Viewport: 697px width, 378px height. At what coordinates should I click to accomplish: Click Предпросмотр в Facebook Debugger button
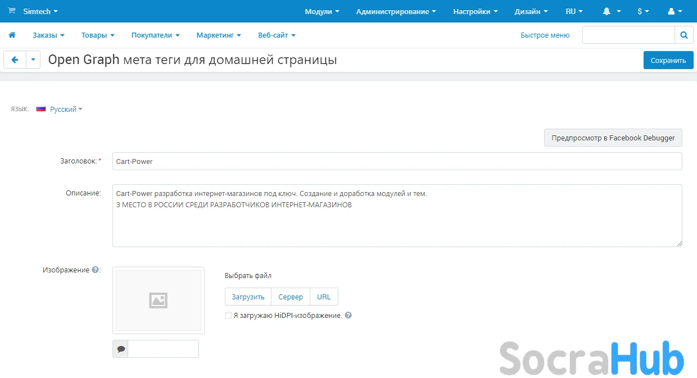point(613,138)
